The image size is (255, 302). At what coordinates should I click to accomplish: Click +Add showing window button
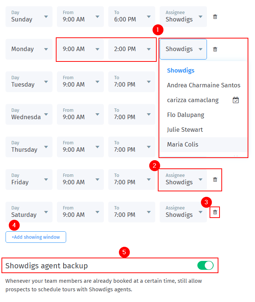point(36,237)
